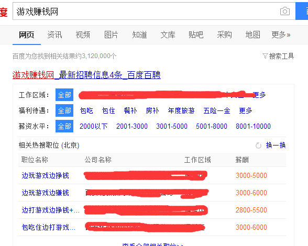Open the 游戏赚钱网 百度百聘 result title
This screenshot has width=308, height=246.
tap(86, 75)
